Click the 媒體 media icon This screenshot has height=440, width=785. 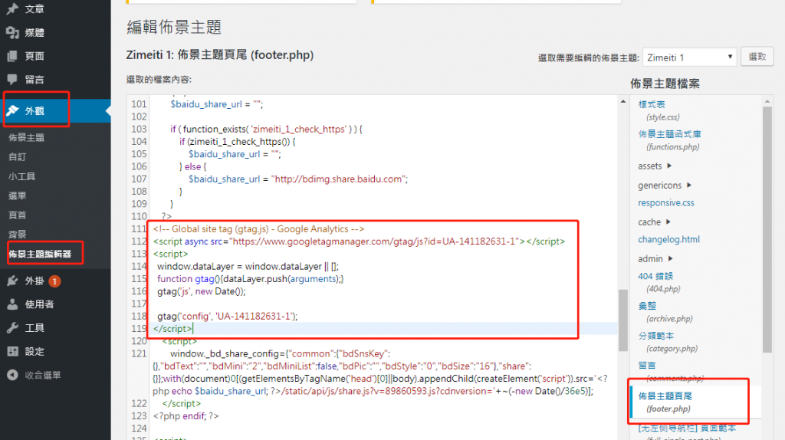tap(12, 32)
